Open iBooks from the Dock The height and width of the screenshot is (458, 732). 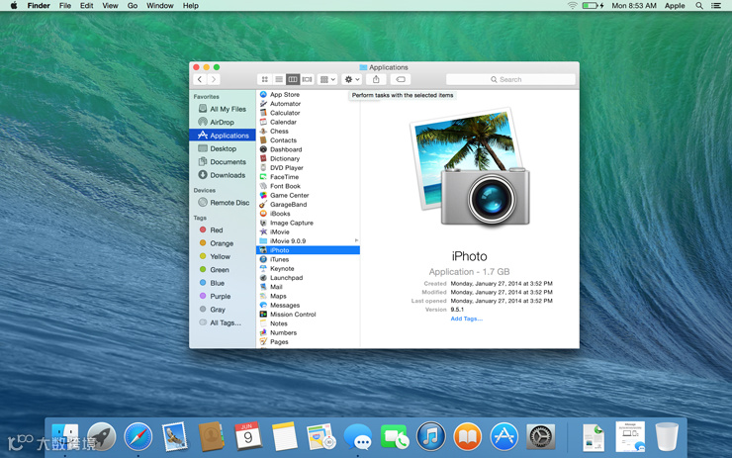tap(467, 437)
